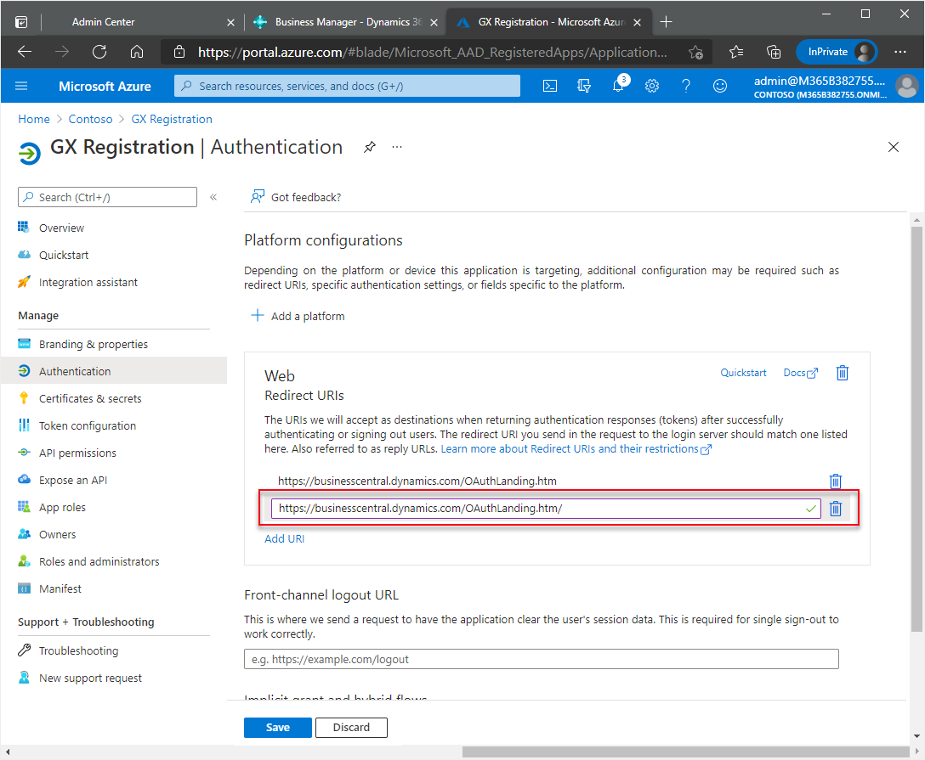Focus the Front-channel logout URL field

542,659
